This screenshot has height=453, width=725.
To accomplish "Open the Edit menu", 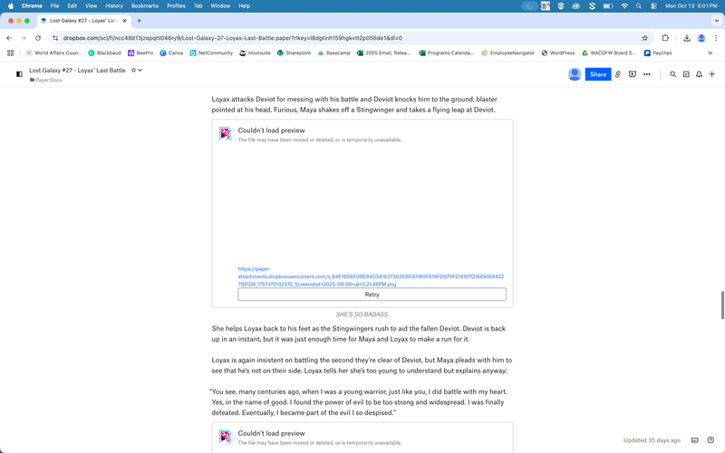I will [72, 6].
